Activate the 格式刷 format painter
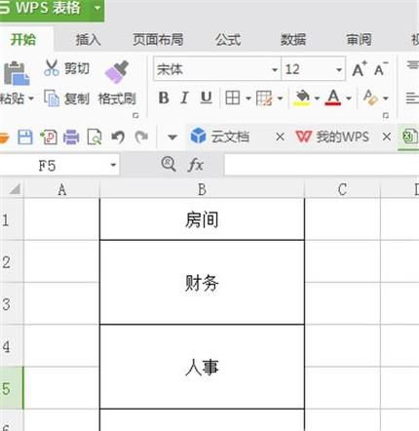 (x=117, y=84)
